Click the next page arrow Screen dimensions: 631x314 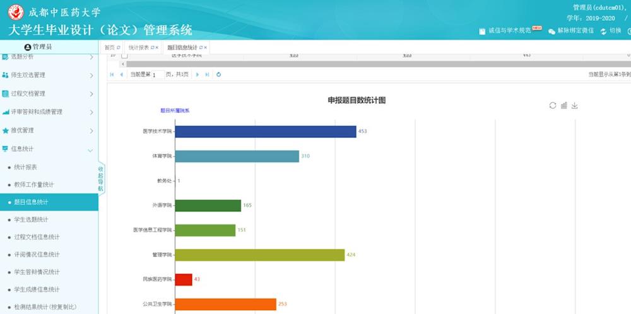pyautogui.click(x=198, y=74)
